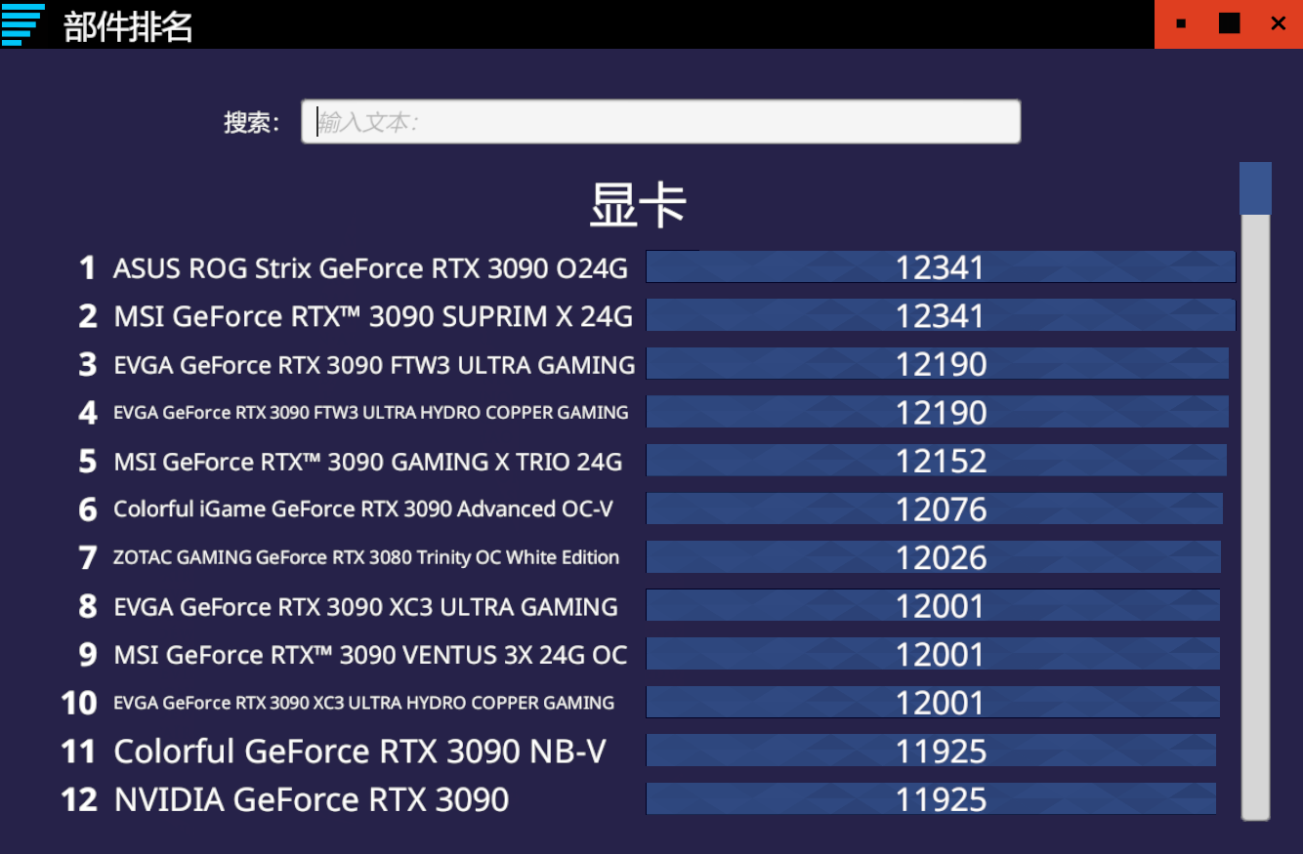Image resolution: width=1303 pixels, height=854 pixels.
Task: Select EVGA RTX 3090 XC3 ULTRA HYDRO COPPER GAMING
Action: tap(363, 703)
